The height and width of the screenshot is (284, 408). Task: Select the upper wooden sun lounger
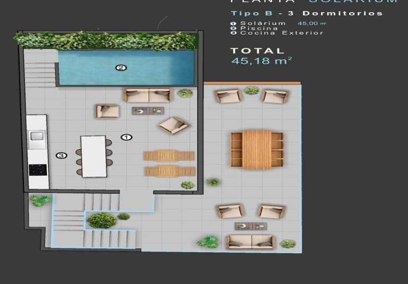168,156
